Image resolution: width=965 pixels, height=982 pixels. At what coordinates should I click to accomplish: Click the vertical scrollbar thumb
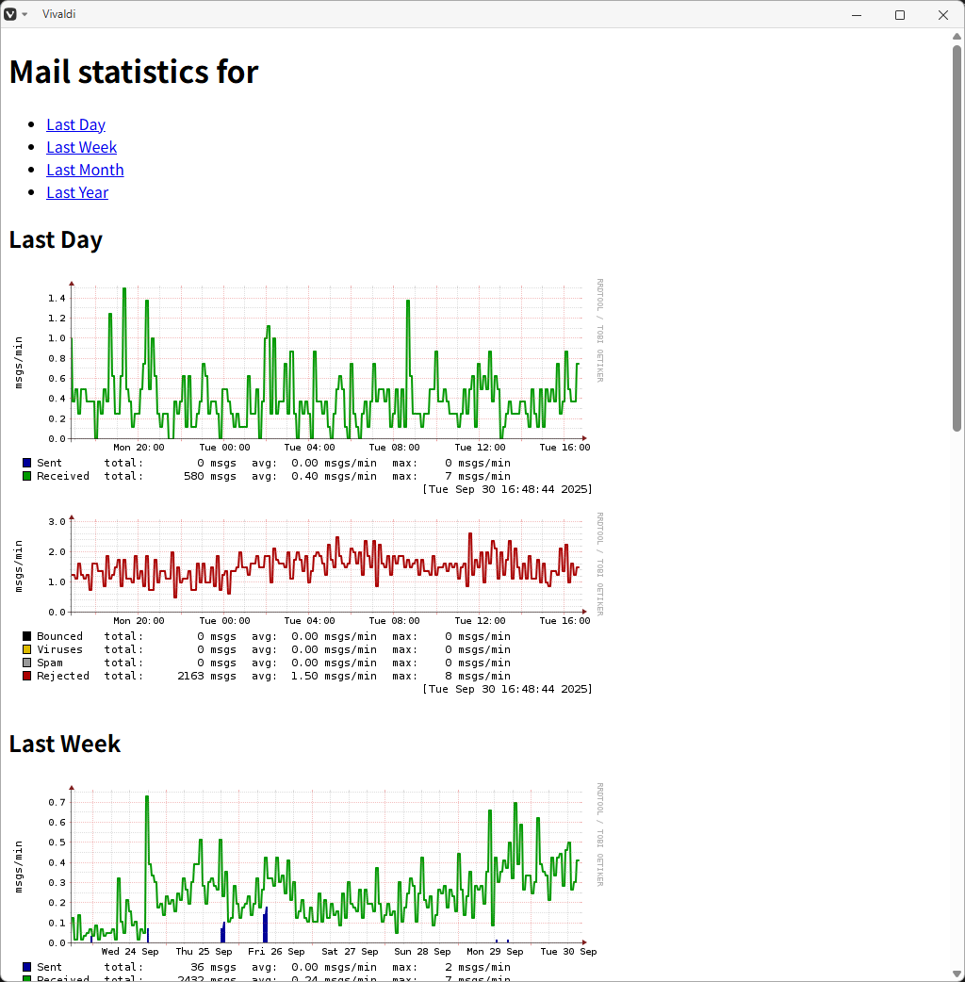tap(957, 238)
